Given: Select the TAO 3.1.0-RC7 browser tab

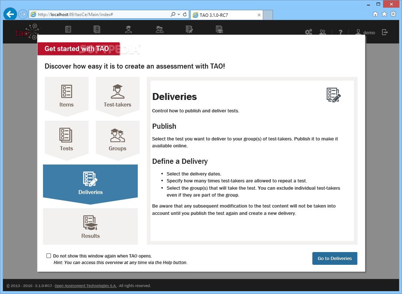Looking at the screenshot, I should tap(226, 15).
